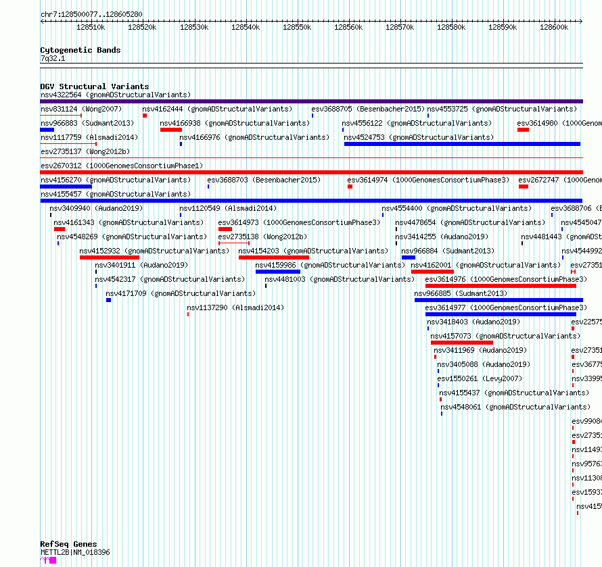Select esv2670312 (1000GenomesConsortiumPhase1) label
Image resolution: width=602 pixels, height=567 pixels.
122,166
